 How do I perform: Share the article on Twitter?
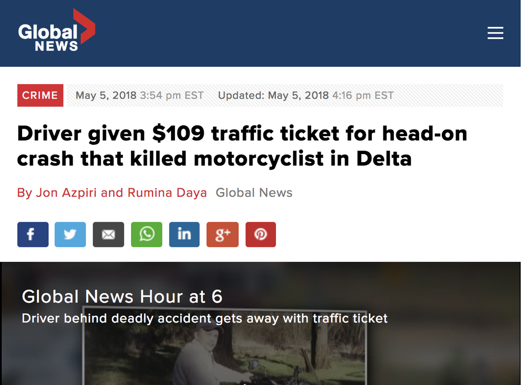point(70,234)
